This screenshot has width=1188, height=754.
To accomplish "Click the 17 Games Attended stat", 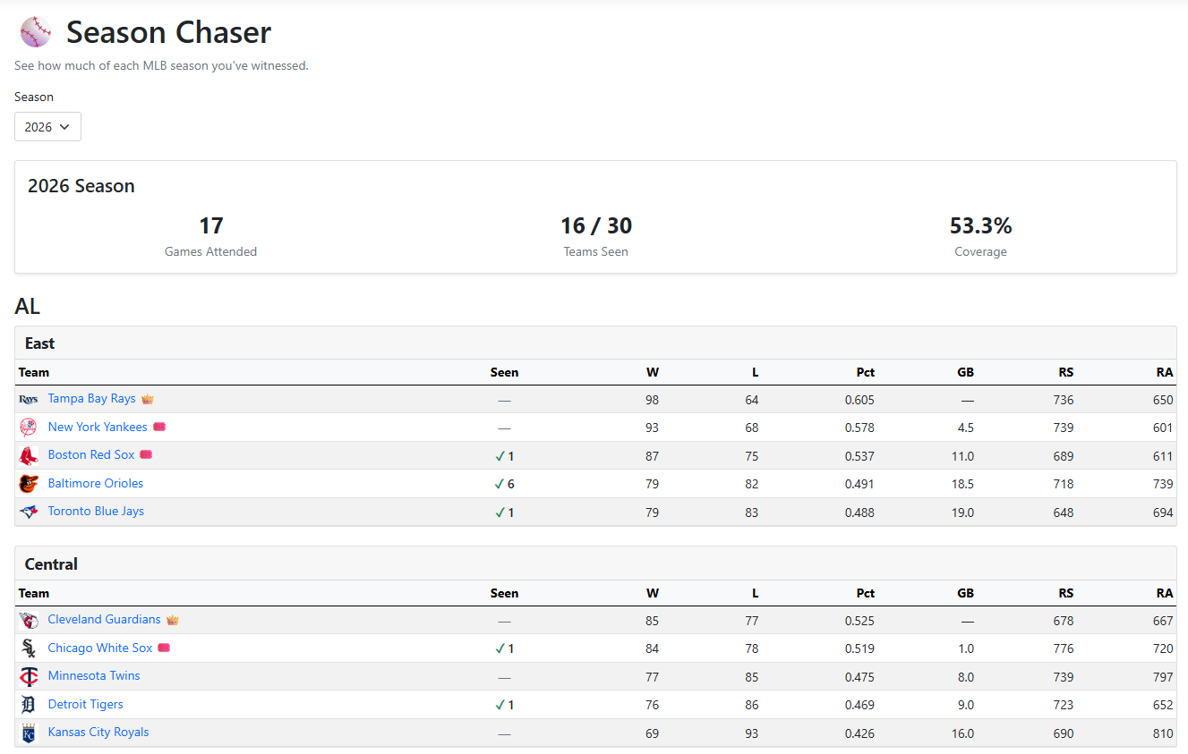I will click(210, 235).
